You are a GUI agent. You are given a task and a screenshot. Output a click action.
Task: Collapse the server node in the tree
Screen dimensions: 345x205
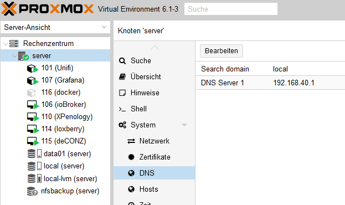tap(14, 56)
